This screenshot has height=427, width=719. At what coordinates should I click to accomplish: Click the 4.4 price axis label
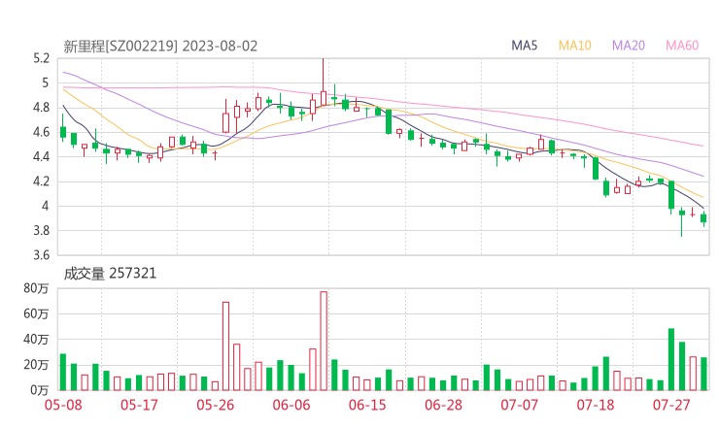41,157
